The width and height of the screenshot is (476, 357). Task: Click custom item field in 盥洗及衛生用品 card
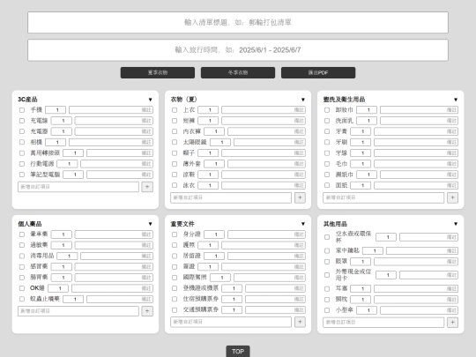pos(383,197)
